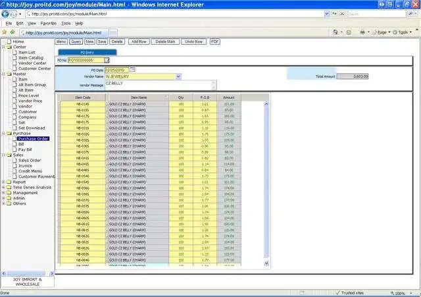The width and height of the screenshot is (421, 297).
Task: Go back using the browser Back arrow
Action: coord(5,14)
